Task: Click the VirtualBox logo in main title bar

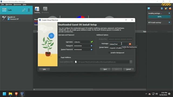Action: pyautogui.click(x=1, y=2)
